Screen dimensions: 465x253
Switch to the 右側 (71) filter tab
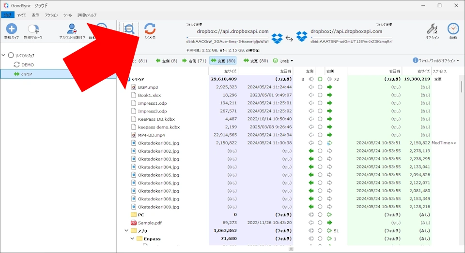tap(194, 60)
